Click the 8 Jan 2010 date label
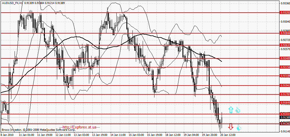Image resolution: width=290 pixels, height=137 pixels. pos(7,135)
